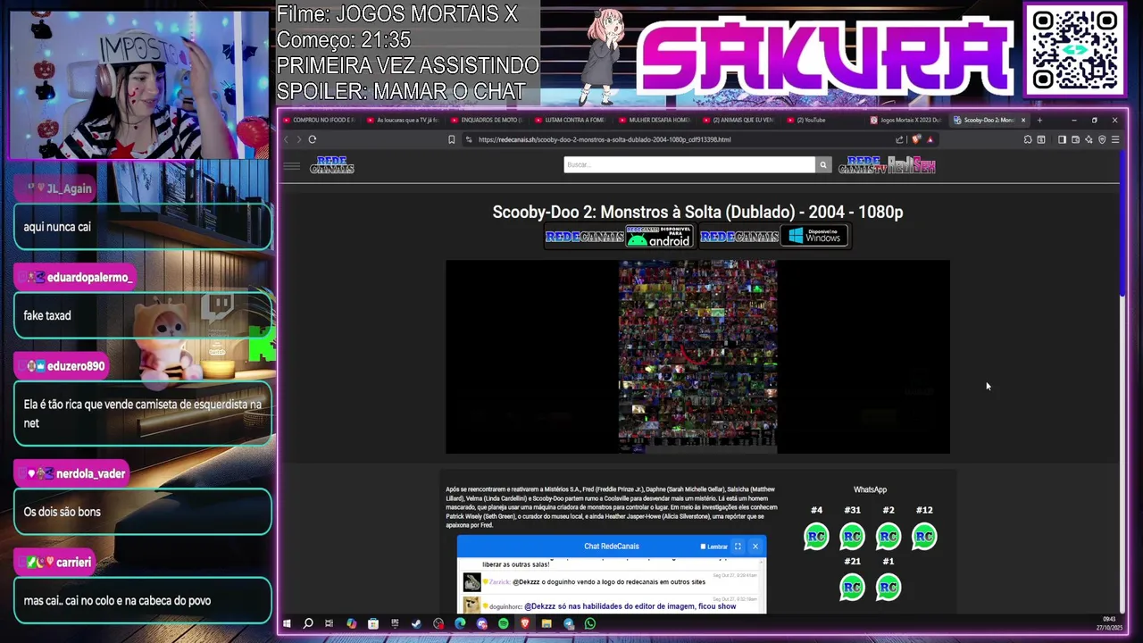This screenshot has width=1143, height=643.
Task: Open WhatsApp group #1 icon
Action: point(889,587)
